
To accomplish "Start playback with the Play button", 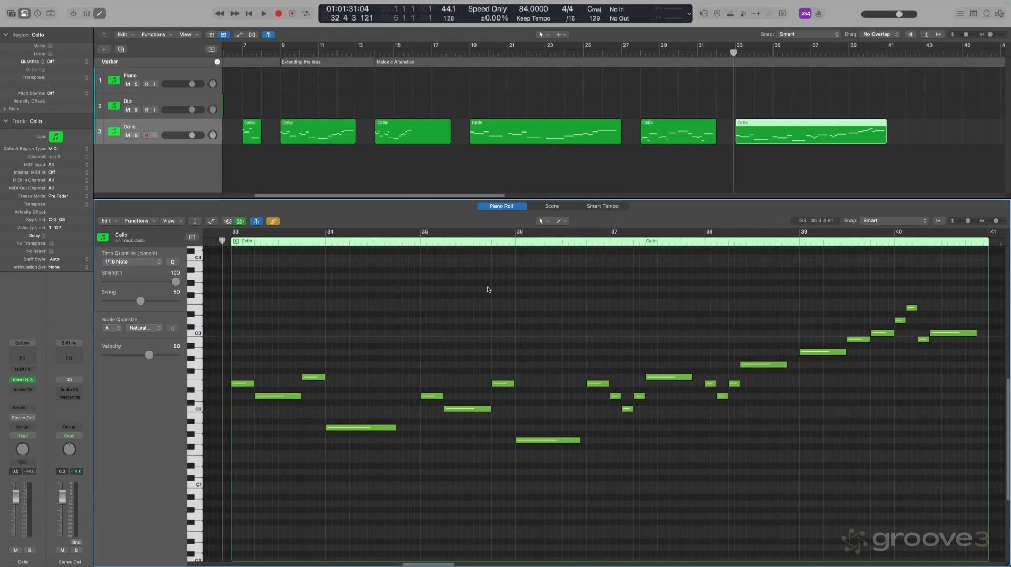I will pos(264,14).
